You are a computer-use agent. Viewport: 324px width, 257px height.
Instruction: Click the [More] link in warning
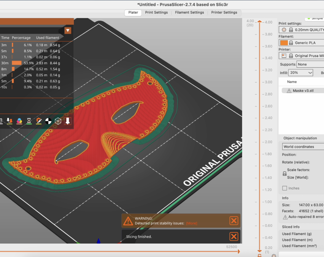(191, 223)
